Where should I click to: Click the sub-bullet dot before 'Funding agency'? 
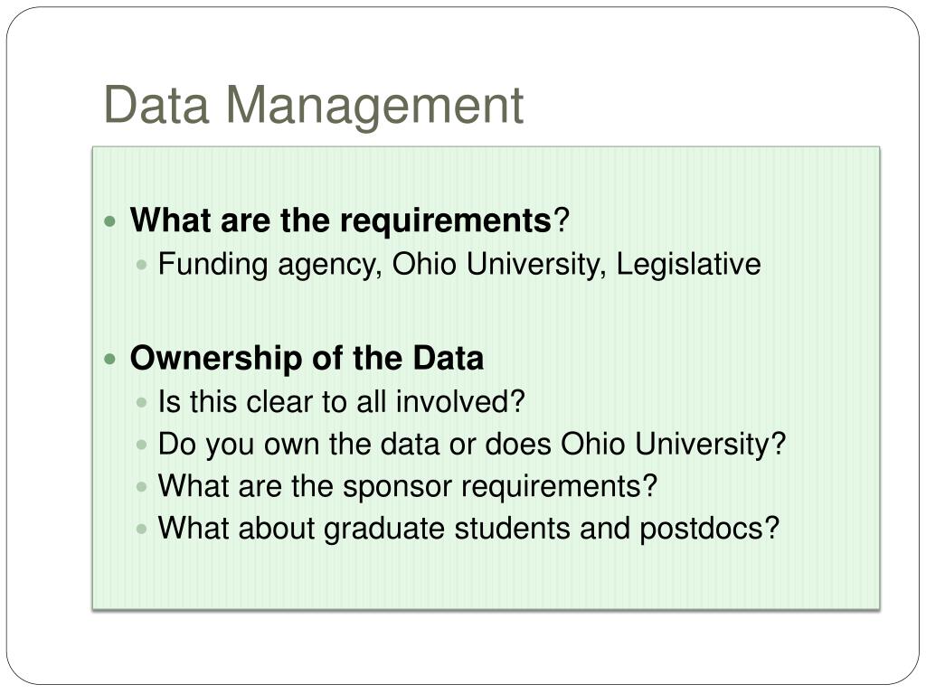tap(141, 265)
